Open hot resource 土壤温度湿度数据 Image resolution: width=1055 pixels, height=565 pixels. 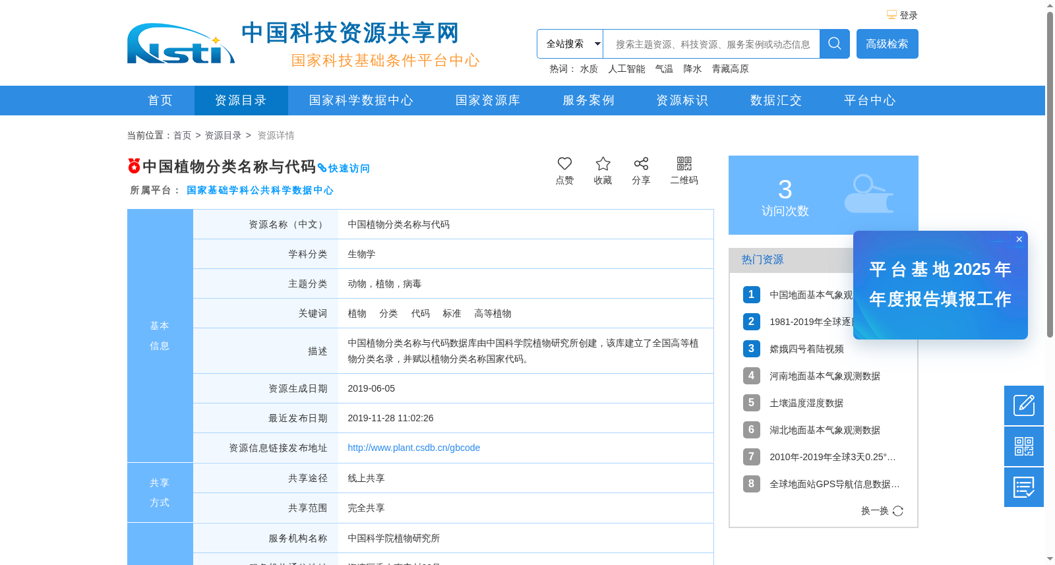click(x=806, y=403)
